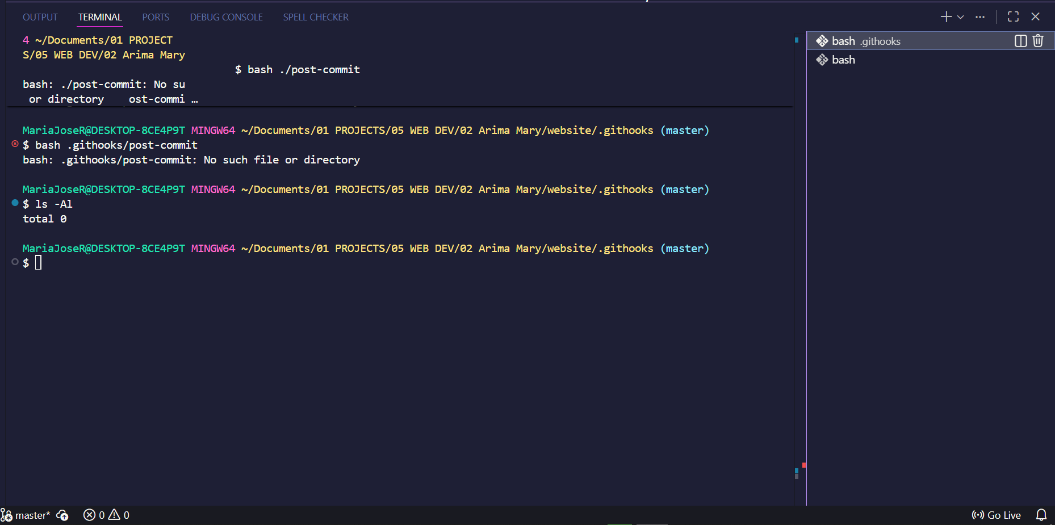Maximize the panel size

point(1013,17)
